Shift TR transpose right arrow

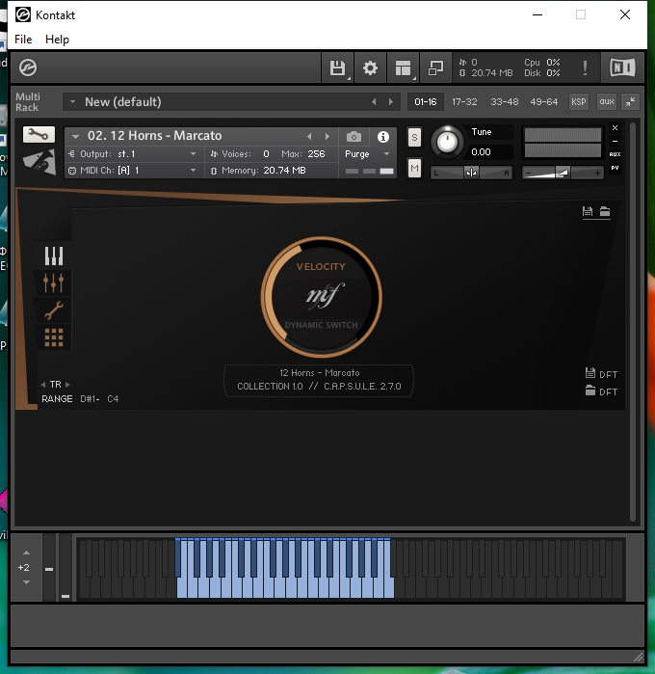click(x=67, y=385)
